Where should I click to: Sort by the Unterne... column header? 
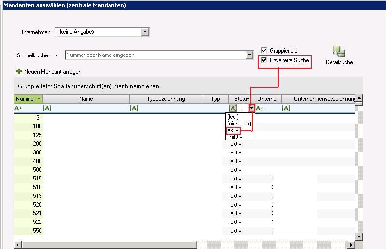pyautogui.click(x=268, y=99)
